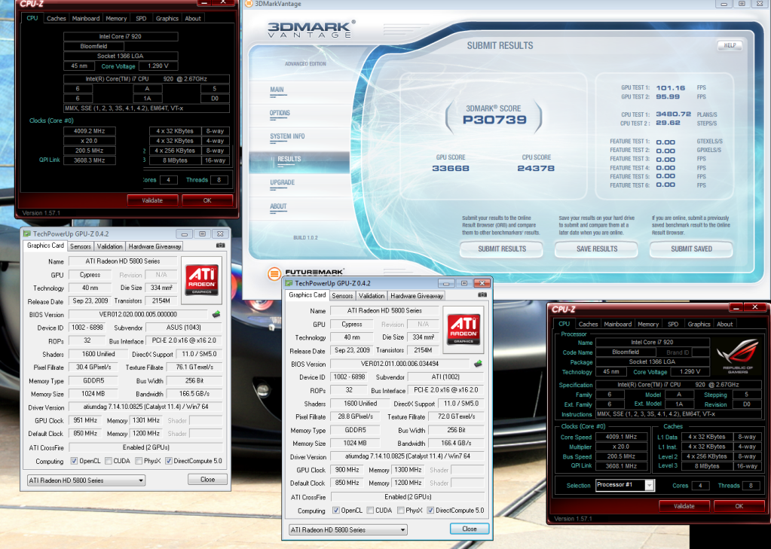Click the Republic of Gamers logo in CPU-Z
The image size is (771, 549).
(737, 355)
